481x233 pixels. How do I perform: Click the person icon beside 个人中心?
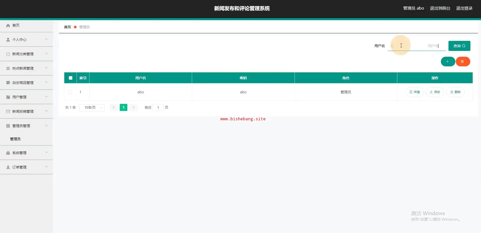pyautogui.click(x=8, y=40)
